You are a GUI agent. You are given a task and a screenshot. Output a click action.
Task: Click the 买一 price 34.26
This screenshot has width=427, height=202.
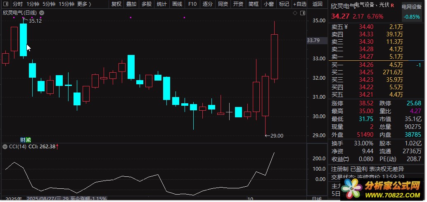pos(366,65)
